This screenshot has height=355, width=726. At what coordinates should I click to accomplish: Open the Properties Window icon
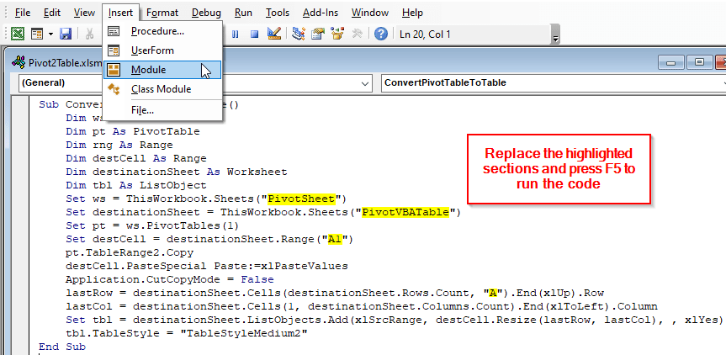318,34
